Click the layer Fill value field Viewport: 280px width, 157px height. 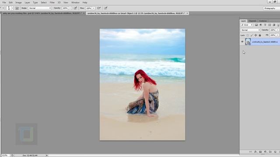coord(273,35)
